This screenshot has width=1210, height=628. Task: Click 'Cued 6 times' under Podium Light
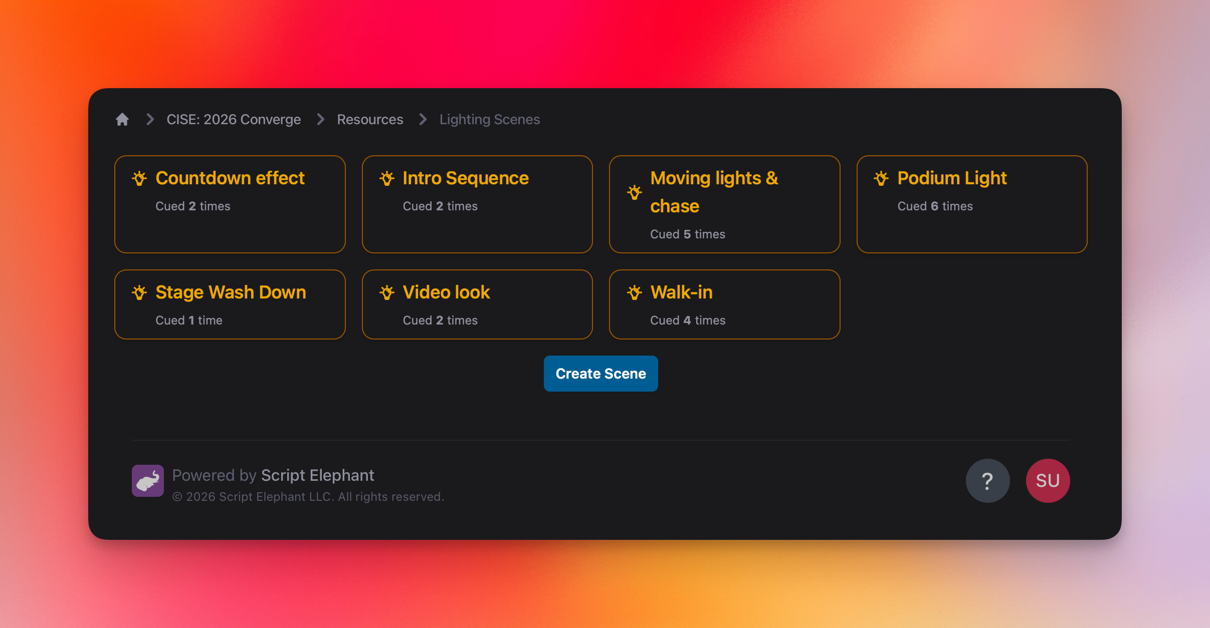click(x=935, y=206)
